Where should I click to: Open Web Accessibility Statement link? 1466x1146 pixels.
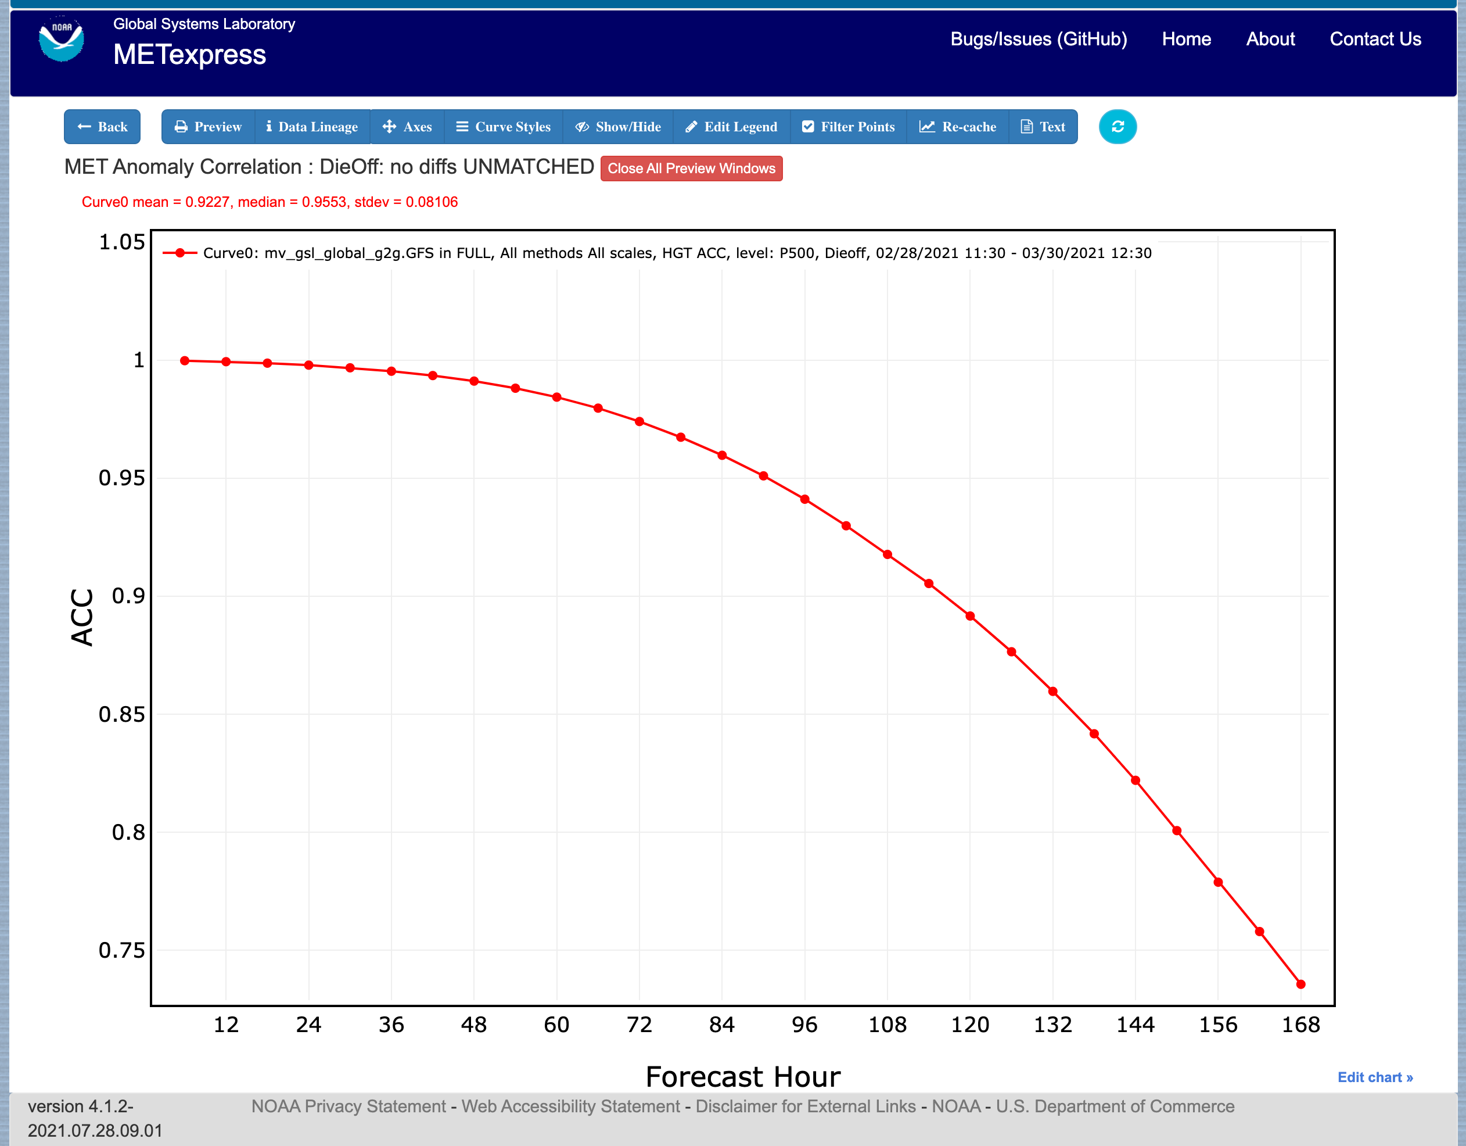click(x=570, y=1106)
